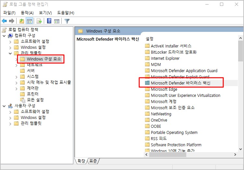The width and height of the screenshot is (244, 170).
Task: Click the Up one level folder icon
Action: click(22, 21)
